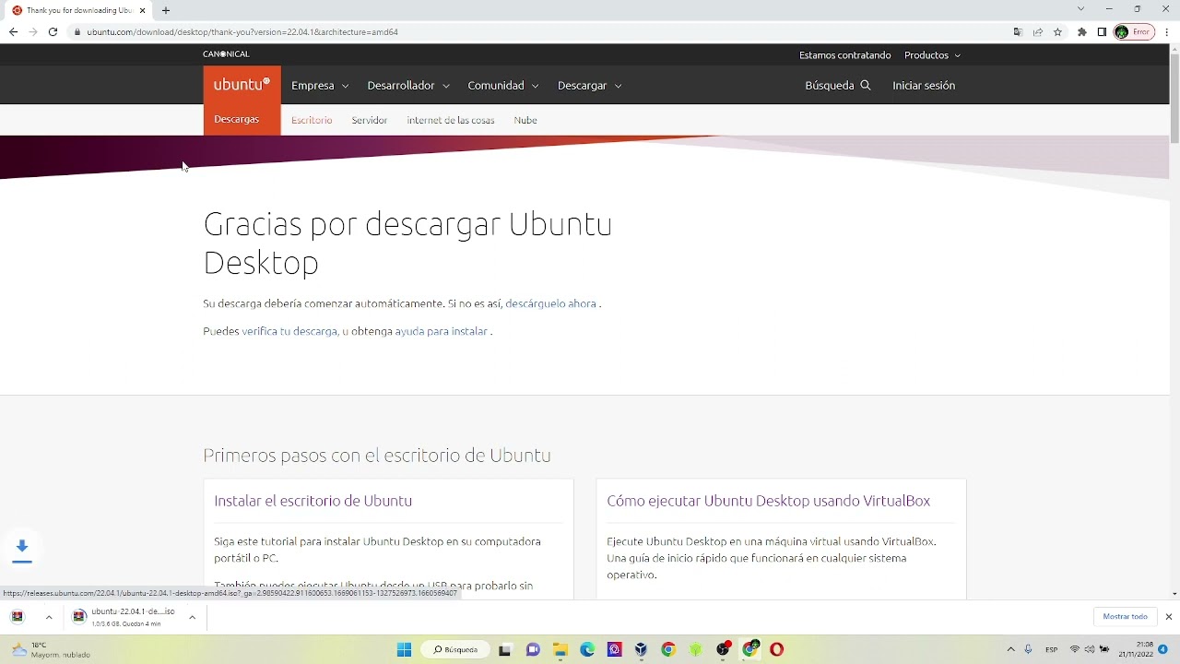This screenshot has width=1180, height=664.
Task: Expand the Comunidad menu
Action: [502, 86]
